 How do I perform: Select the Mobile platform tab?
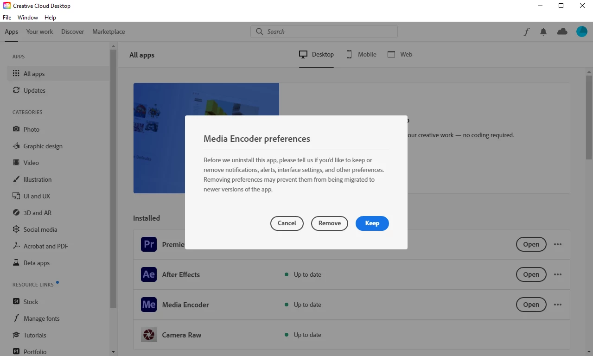(x=361, y=54)
